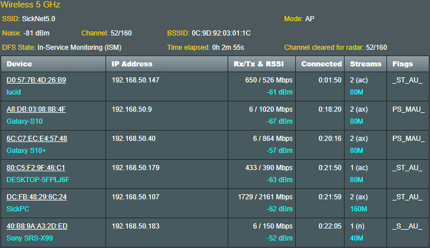The width and height of the screenshot is (430, 248).
Task: Click the DESKTOP-5FPLJ6F device name
Action: 38,180
